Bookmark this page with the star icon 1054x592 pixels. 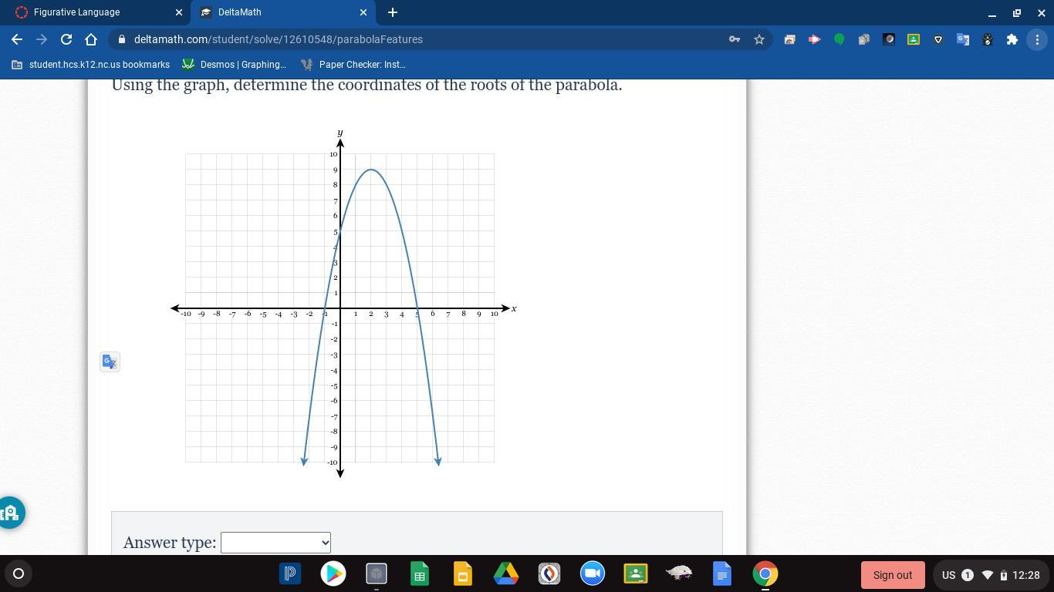(759, 39)
